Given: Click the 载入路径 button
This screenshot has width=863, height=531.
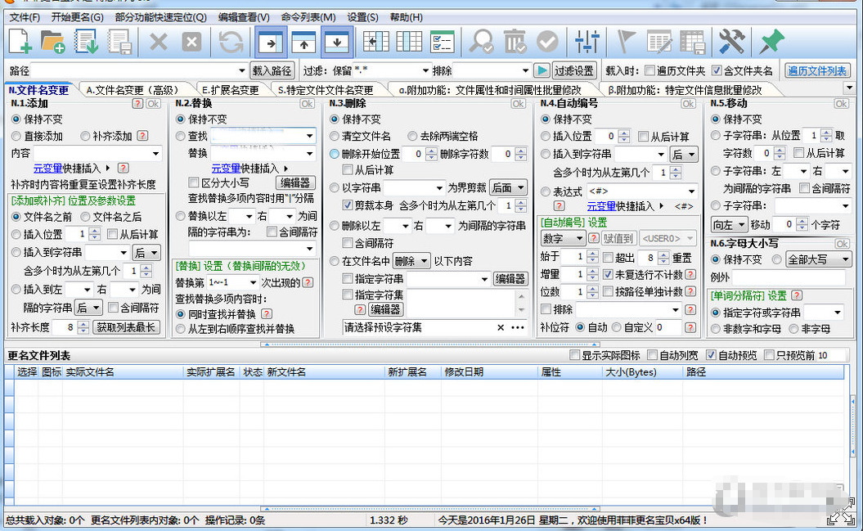Looking at the screenshot, I should coord(272,71).
